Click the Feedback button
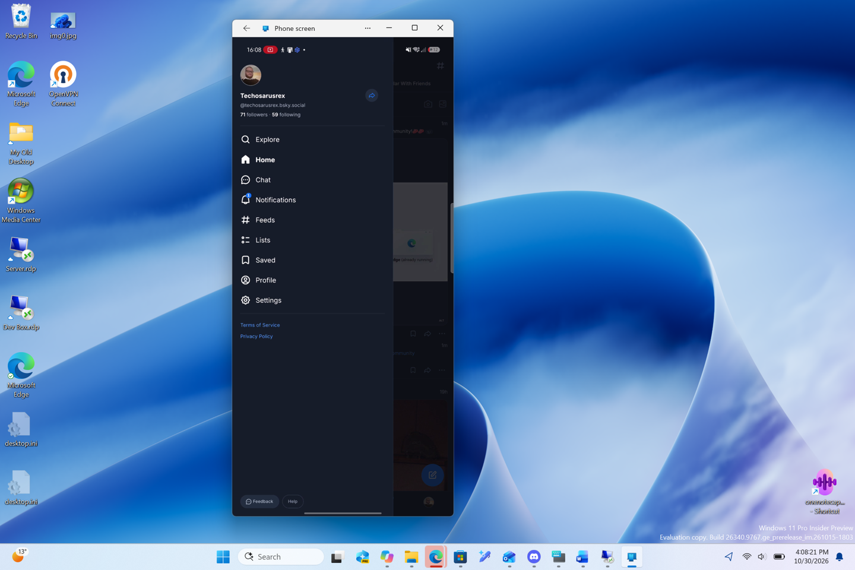 point(259,502)
